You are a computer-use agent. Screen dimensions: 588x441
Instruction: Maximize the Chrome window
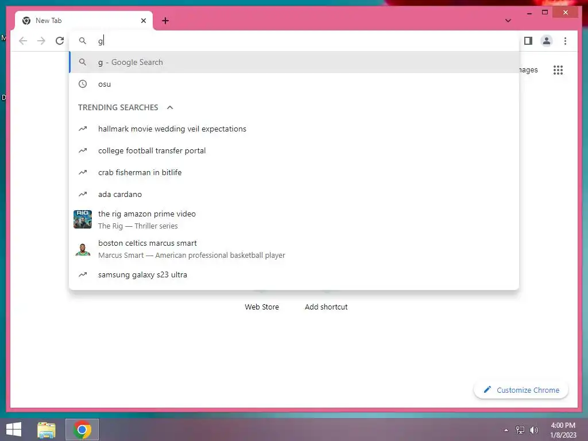(x=545, y=13)
